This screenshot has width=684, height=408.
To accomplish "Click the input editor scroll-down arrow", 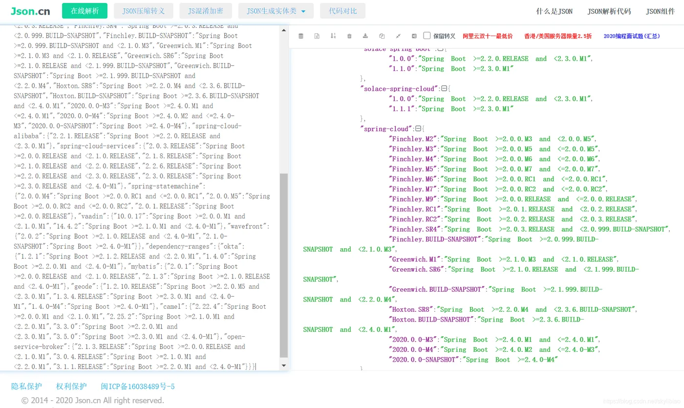I will [283, 365].
